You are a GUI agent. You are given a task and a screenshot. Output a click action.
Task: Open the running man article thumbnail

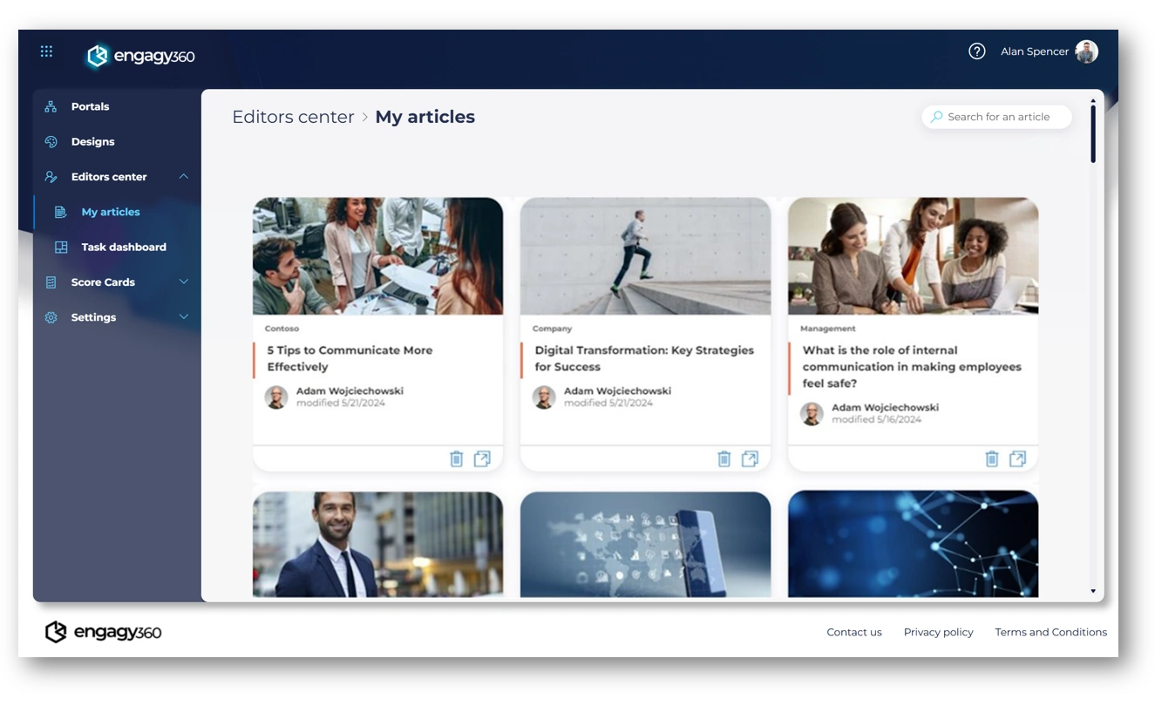coord(645,256)
